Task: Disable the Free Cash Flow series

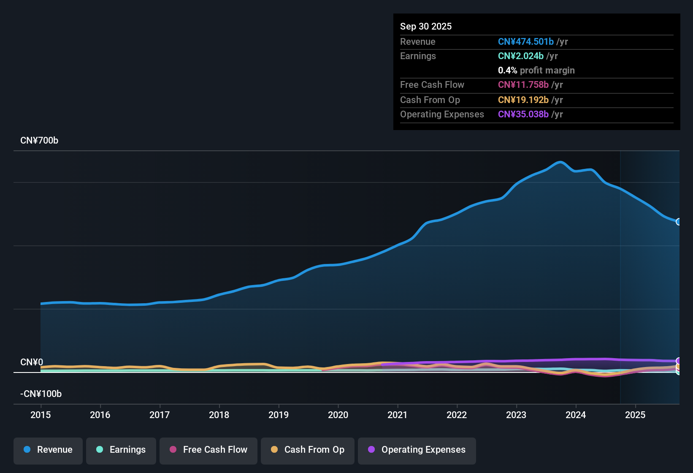Action: [208, 450]
